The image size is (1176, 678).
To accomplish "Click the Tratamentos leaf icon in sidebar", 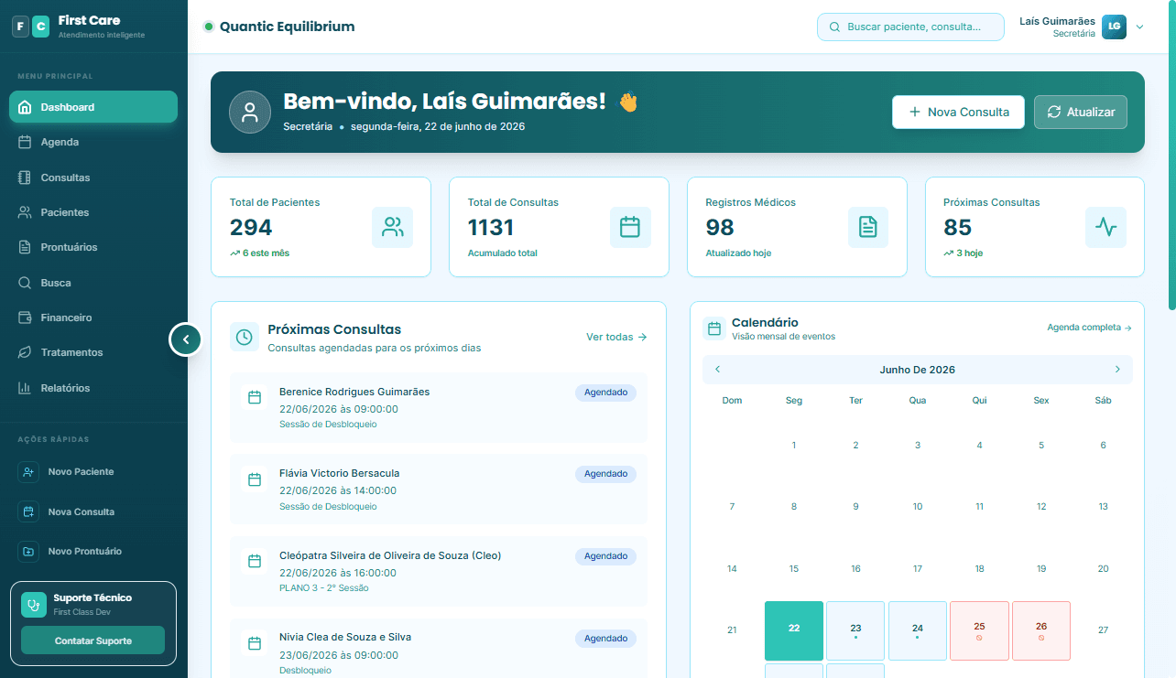I will (x=25, y=352).
